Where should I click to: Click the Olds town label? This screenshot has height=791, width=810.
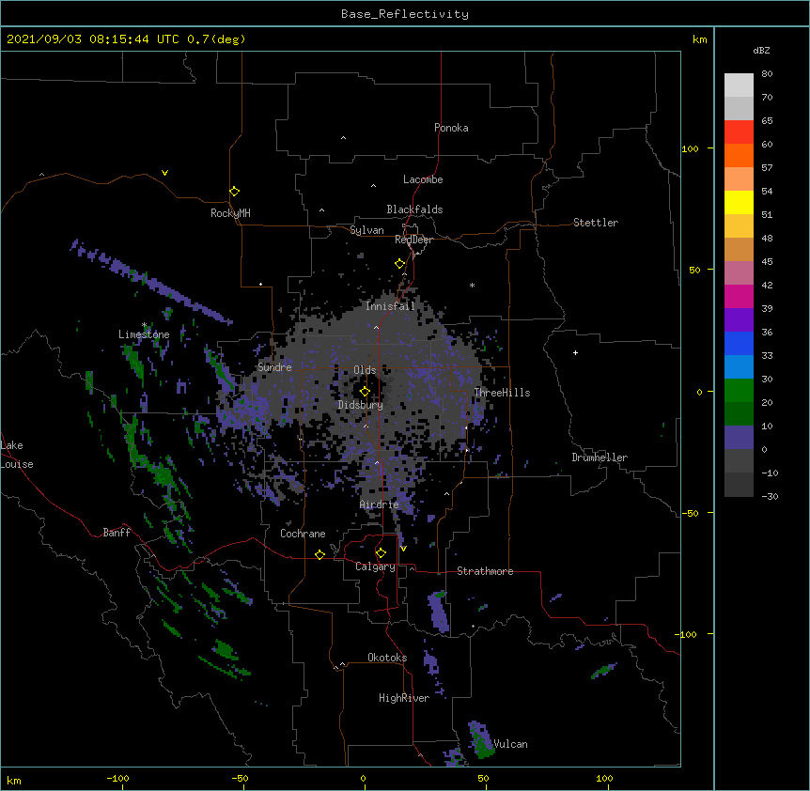(x=365, y=370)
